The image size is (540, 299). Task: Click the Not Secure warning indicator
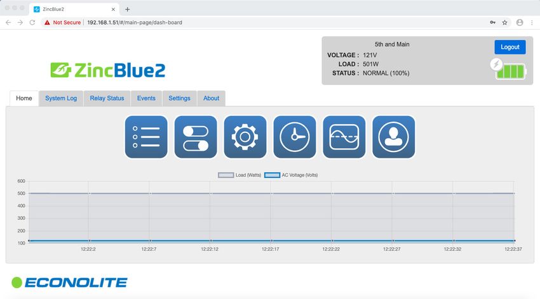pos(63,22)
